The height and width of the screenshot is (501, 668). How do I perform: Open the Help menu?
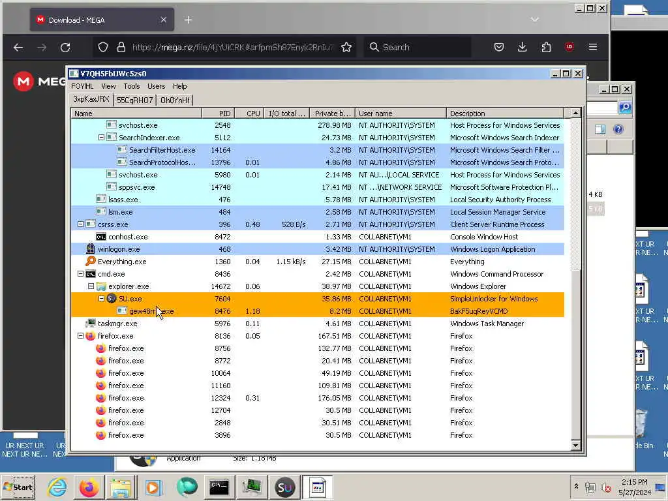coord(180,86)
